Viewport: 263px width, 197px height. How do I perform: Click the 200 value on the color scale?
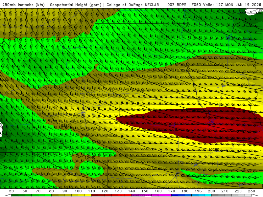pos(211,191)
